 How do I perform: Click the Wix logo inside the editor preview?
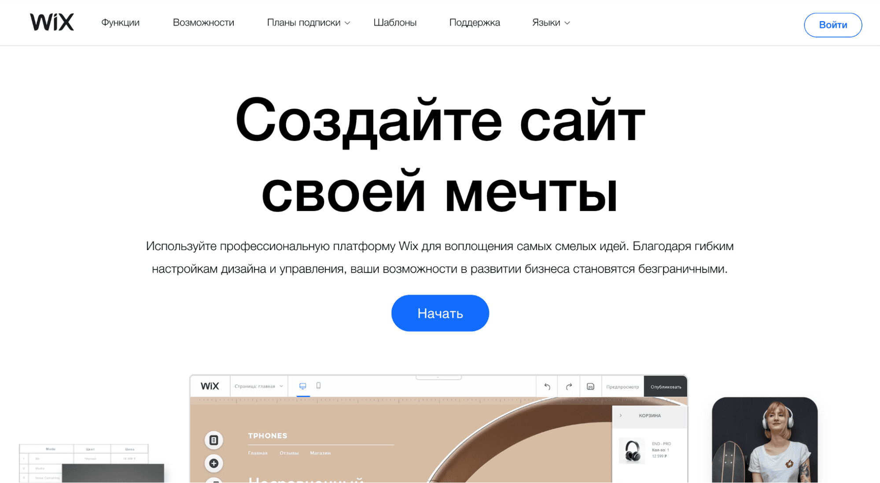pyautogui.click(x=210, y=386)
